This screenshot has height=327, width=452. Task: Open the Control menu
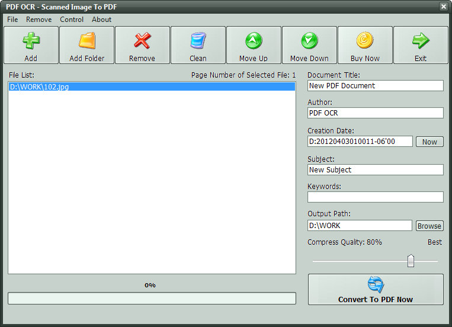72,20
